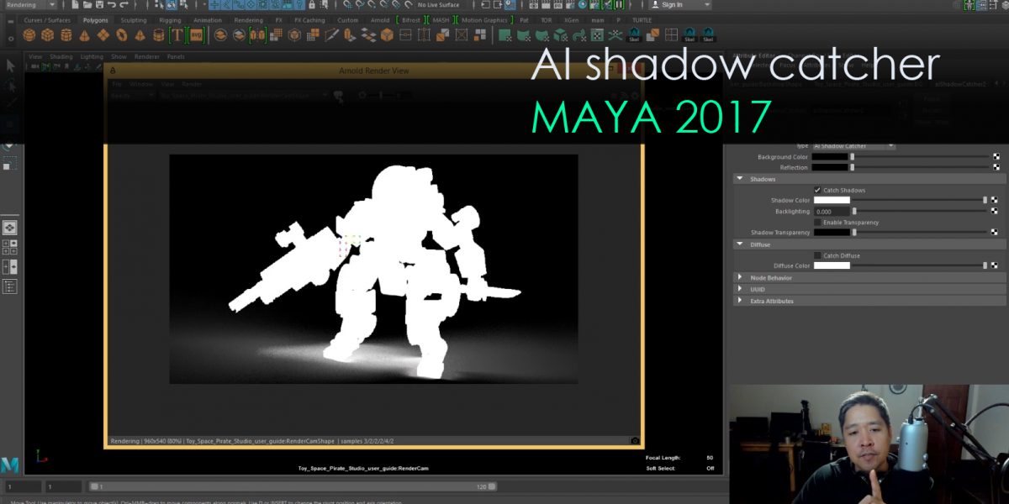Click the Diffuse Color swatch
Viewport: 1009px width, 504px height.
pos(831,265)
